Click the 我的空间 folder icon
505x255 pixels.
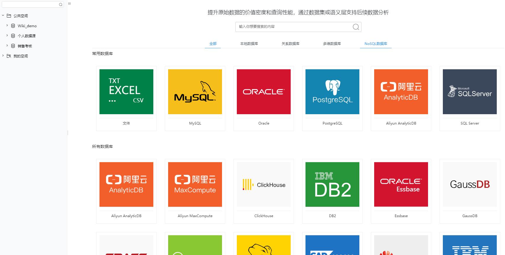click(9, 56)
